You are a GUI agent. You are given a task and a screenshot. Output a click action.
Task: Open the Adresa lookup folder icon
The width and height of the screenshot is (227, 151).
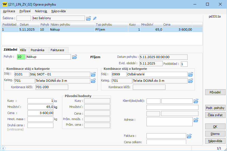tap(196, 120)
